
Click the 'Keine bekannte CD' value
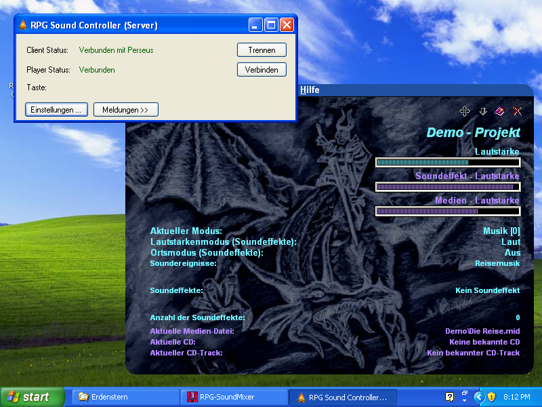(x=484, y=342)
